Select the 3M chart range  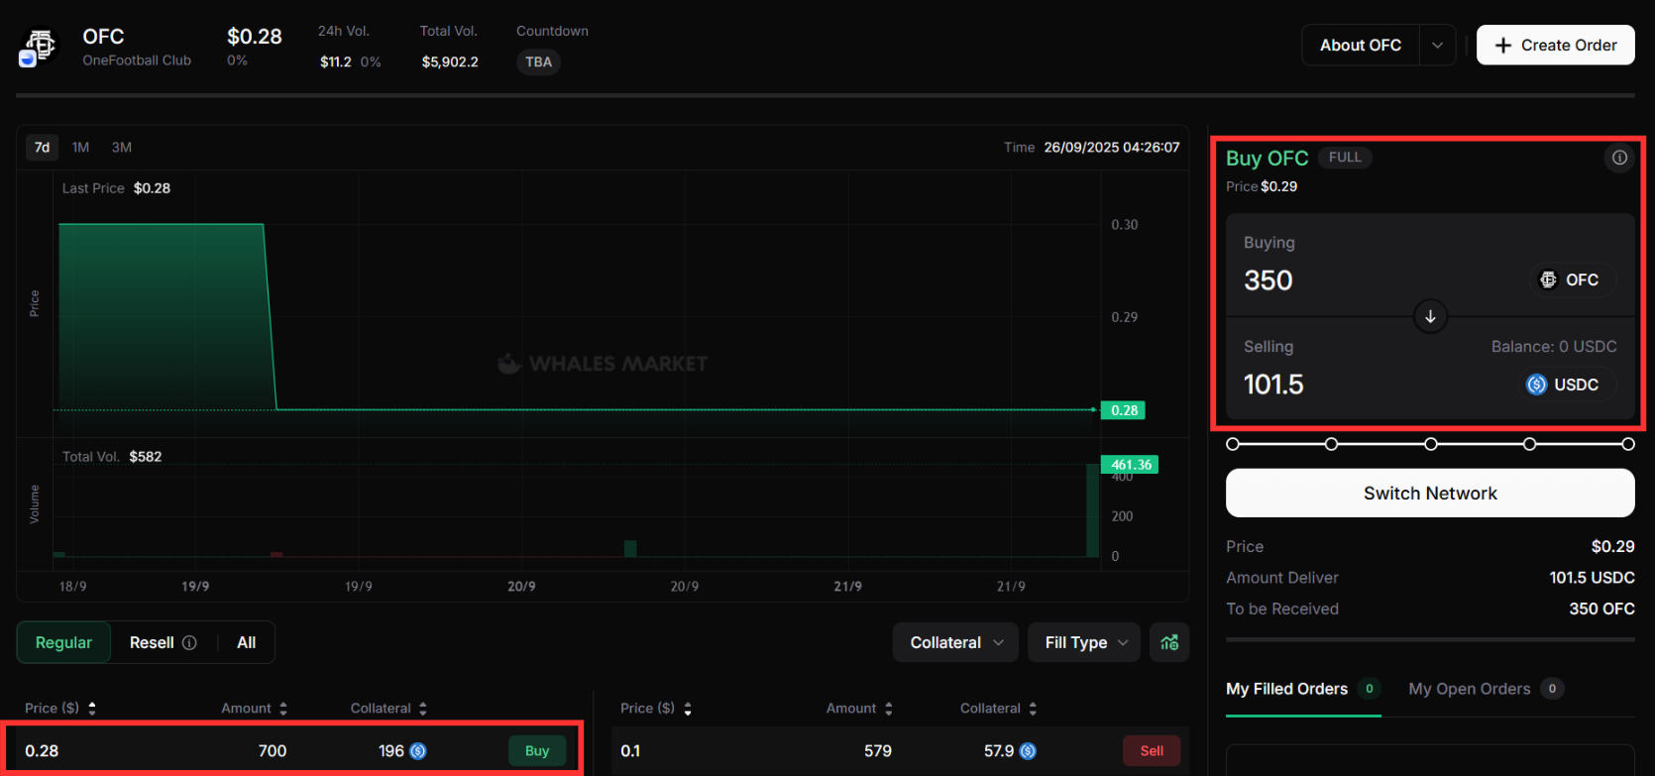pyautogui.click(x=122, y=148)
